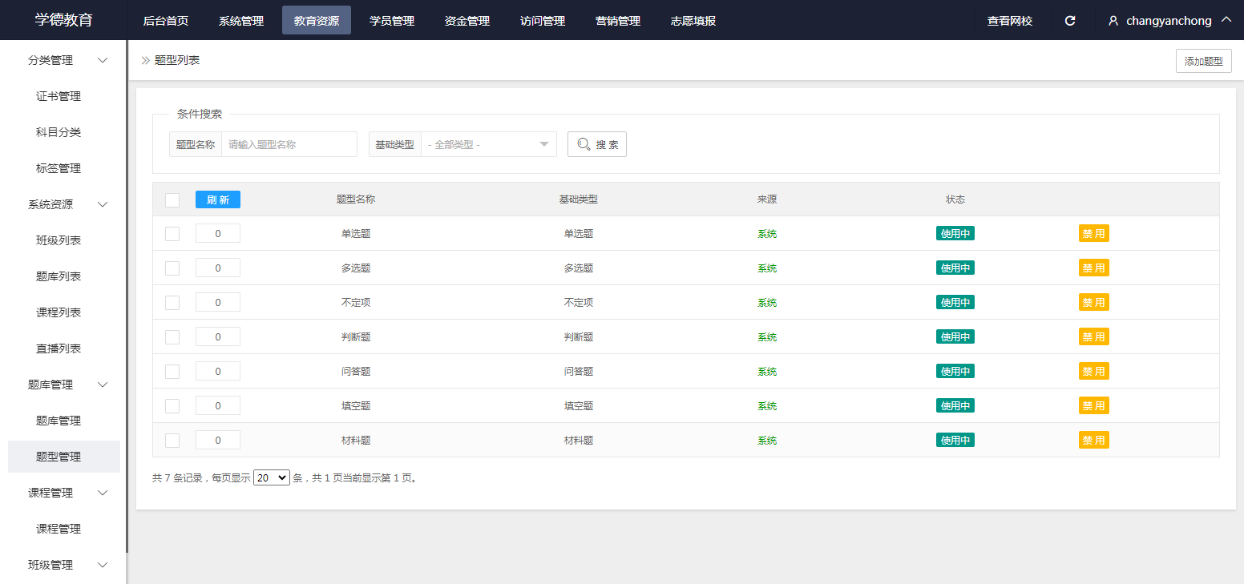Disable the 单选题 type with 禁用

pyautogui.click(x=1094, y=234)
